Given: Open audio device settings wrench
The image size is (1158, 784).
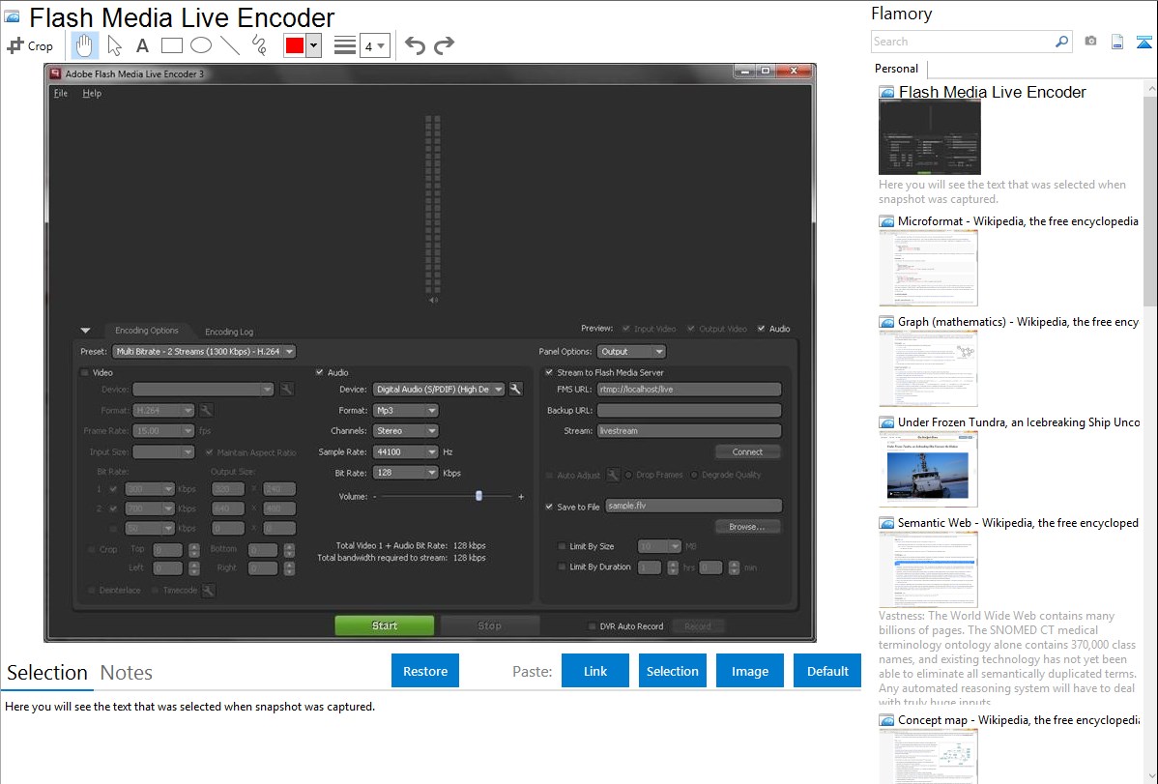Looking at the screenshot, I should point(515,389).
